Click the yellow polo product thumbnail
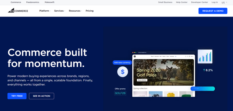The height and width of the screenshot is (111, 233). (x=171, y=94)
